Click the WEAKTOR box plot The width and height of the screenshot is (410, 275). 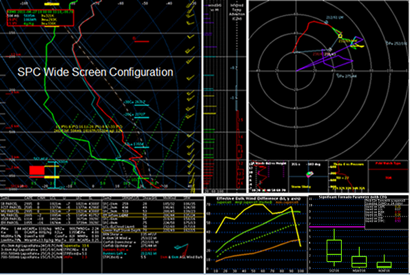click(x=359, y=258)
